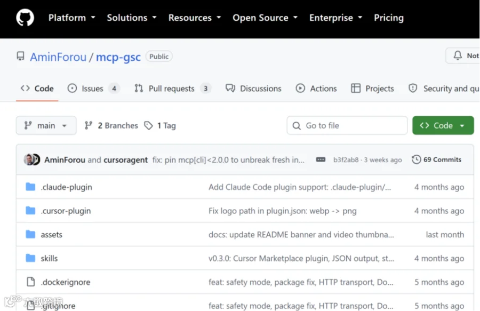This screenshot has height=311, width=480.
Task: Open the Actions tab
Action: coord(316,89)
